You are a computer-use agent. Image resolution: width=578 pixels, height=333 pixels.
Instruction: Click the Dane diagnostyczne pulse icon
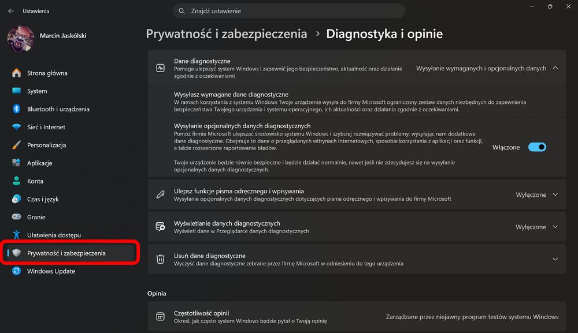click(160, 68)
